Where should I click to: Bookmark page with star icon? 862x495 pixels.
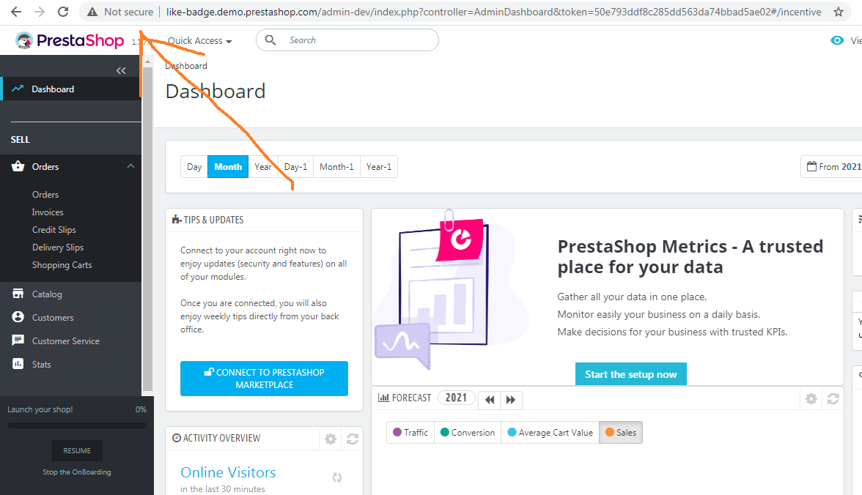click(x=839, y=12)
